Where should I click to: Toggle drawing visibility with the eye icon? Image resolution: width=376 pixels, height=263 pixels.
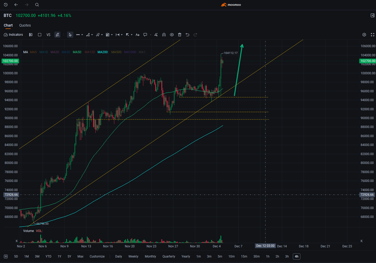pos(172,34)
